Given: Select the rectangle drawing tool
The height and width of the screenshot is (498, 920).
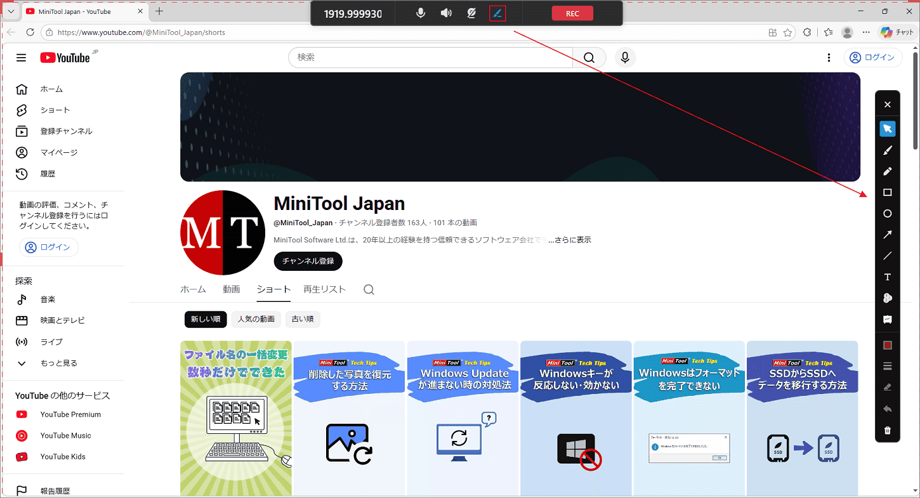Looking at the screenshot, I should click(888, 192).
